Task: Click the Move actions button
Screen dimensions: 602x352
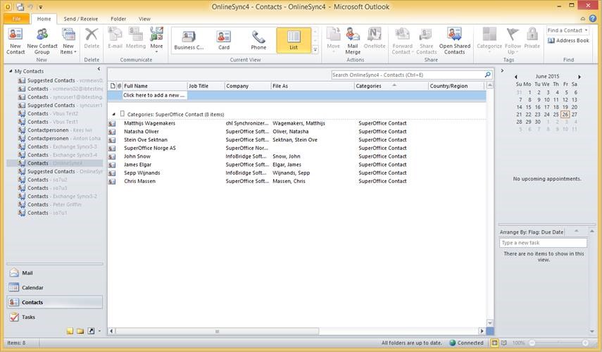Action: pyautogui.click(x=333, y=40)
